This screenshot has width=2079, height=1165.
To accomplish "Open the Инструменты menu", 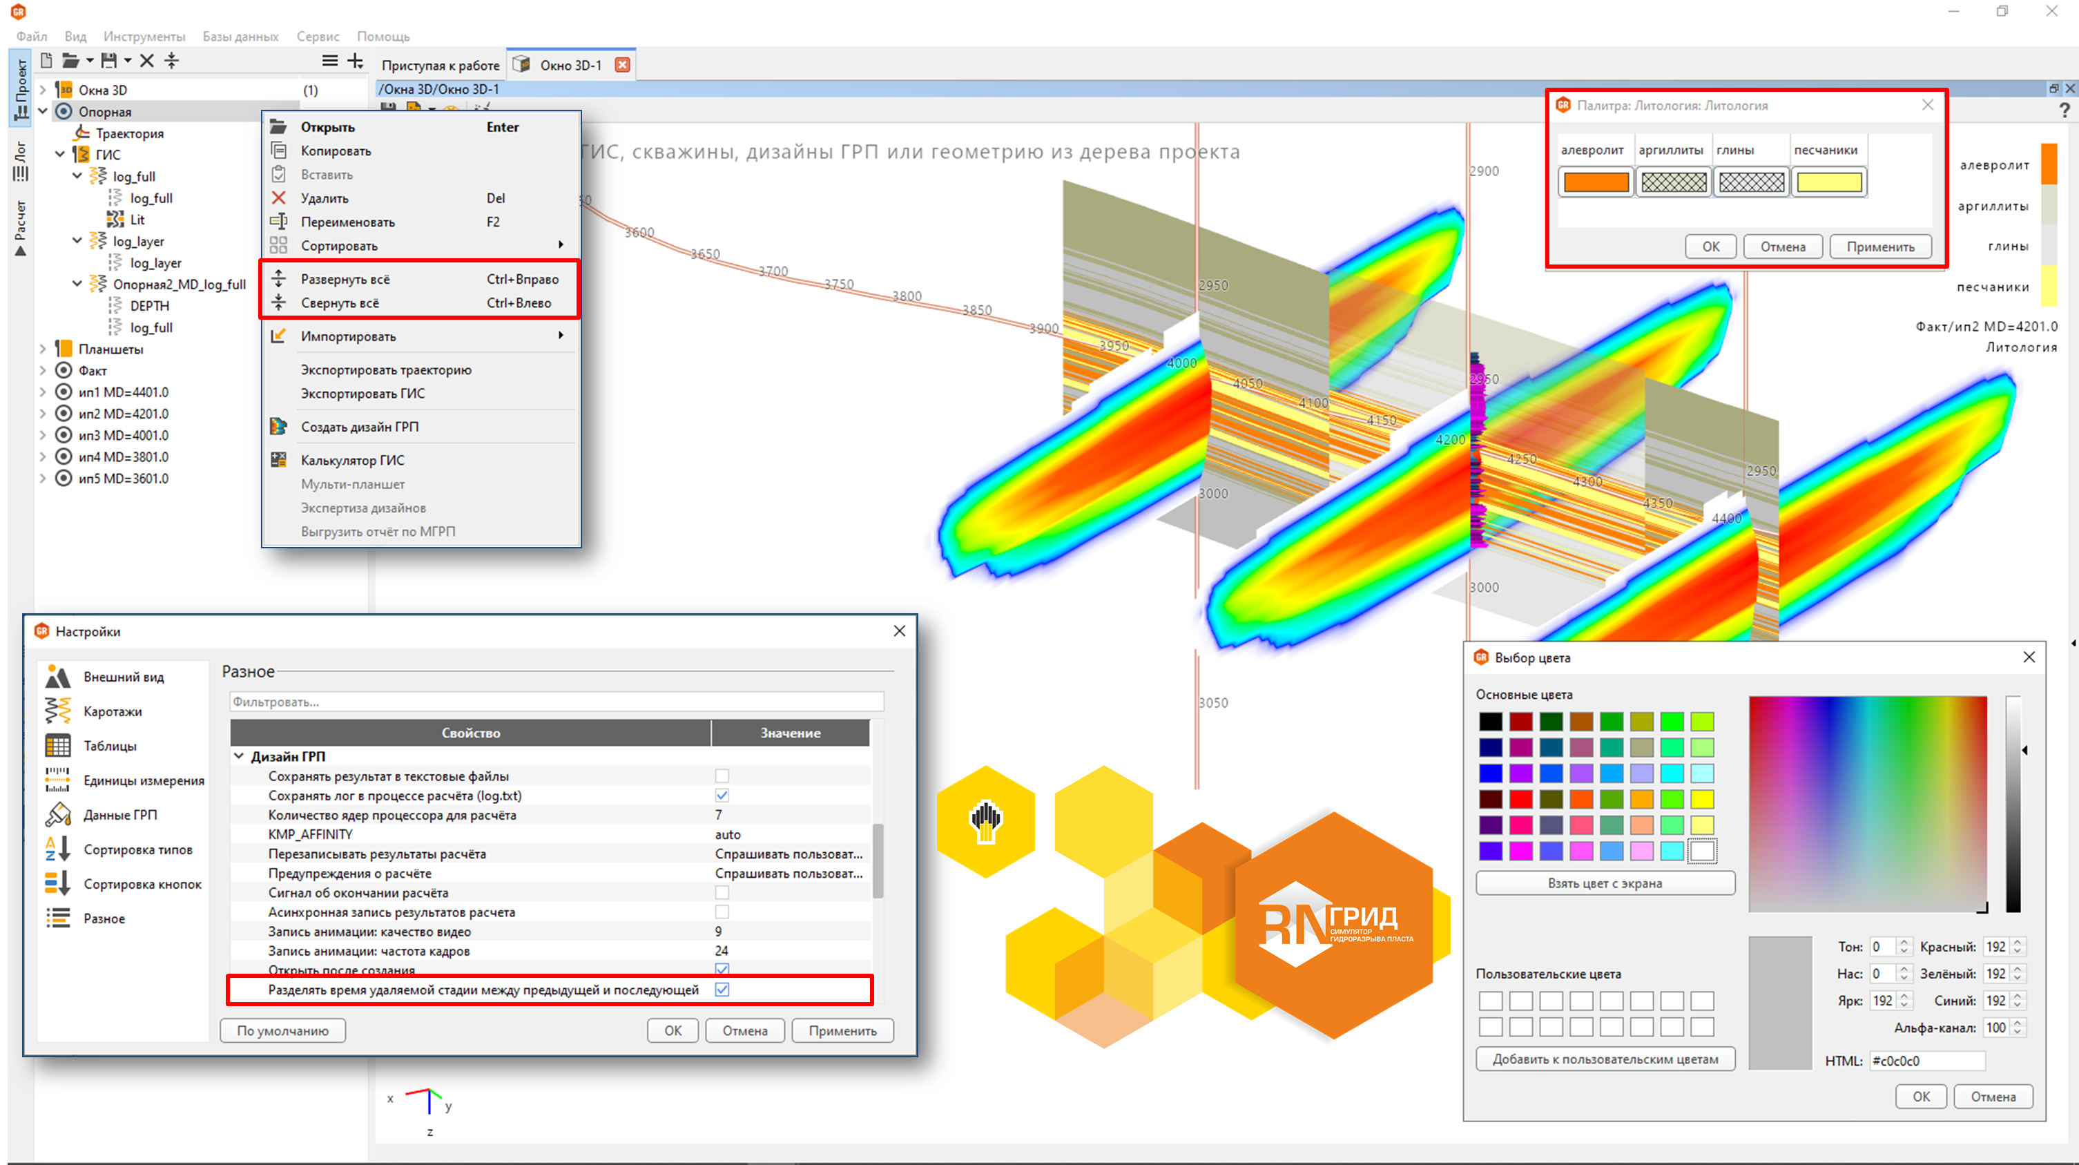I will coord(144,37).
